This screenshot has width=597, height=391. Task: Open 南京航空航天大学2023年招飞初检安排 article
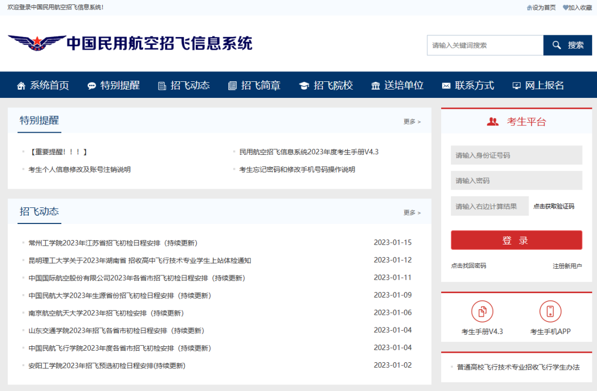click(106, 313)
